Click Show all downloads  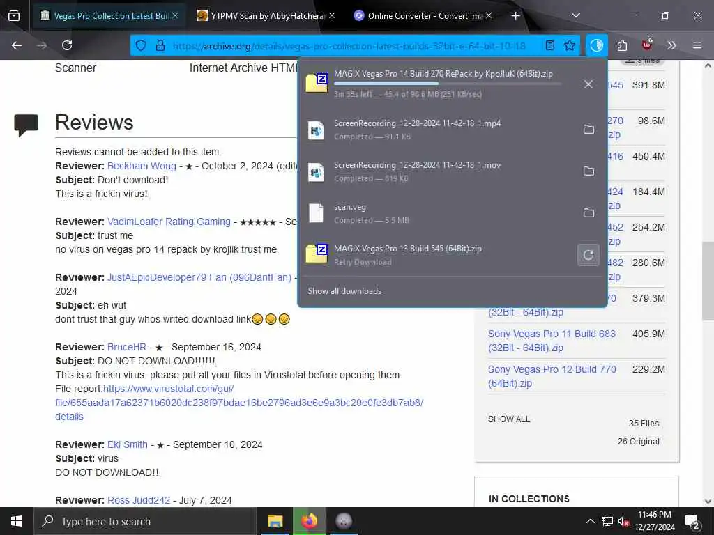(344, 291)
